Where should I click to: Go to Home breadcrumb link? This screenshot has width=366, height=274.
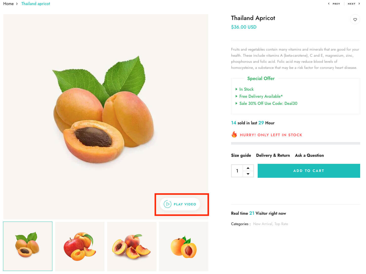(x=8, y=4)
